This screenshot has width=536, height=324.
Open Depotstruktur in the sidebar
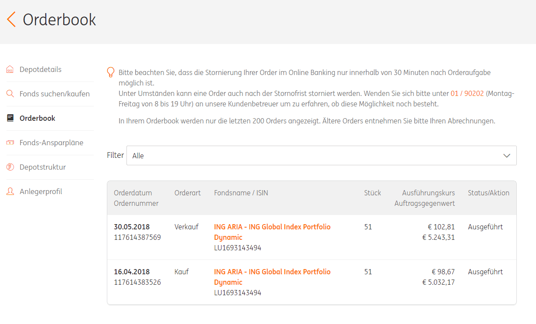43,167
